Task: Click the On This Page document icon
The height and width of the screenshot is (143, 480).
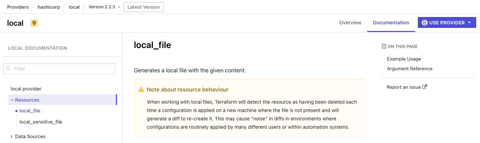Action: point(384,46)
